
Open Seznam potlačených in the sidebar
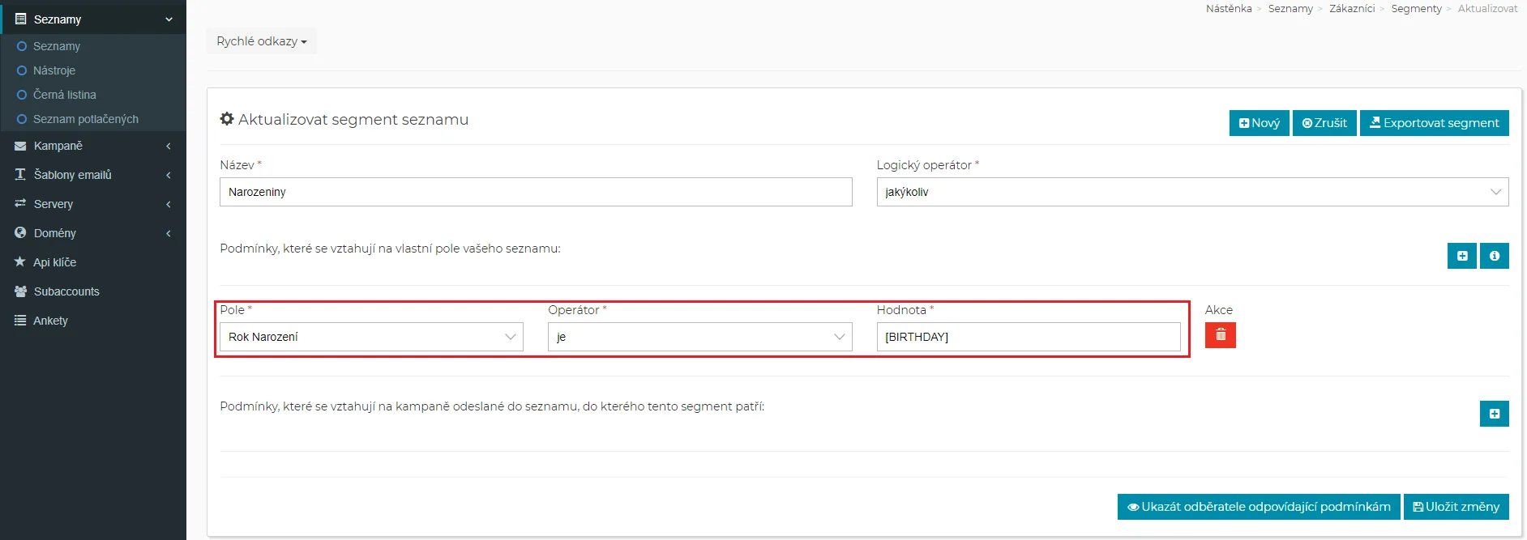pos(85,119)
